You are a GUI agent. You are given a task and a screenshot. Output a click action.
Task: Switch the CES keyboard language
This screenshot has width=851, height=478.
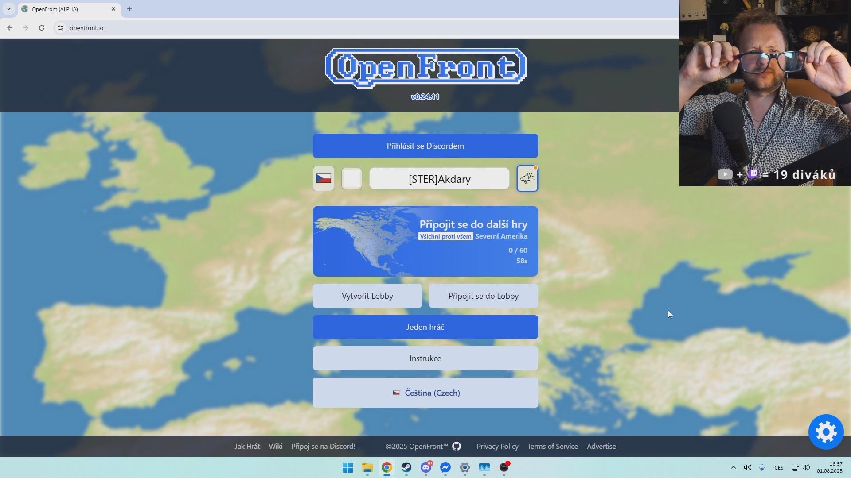[779, 468]
